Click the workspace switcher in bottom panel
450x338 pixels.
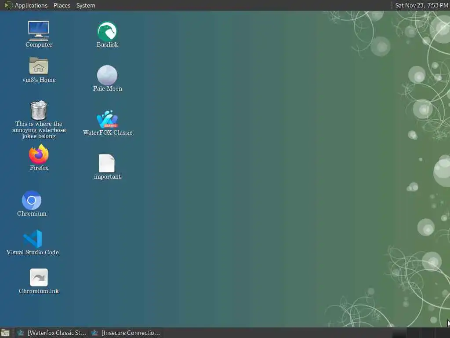pyautogui.click(x=421, y=333)
